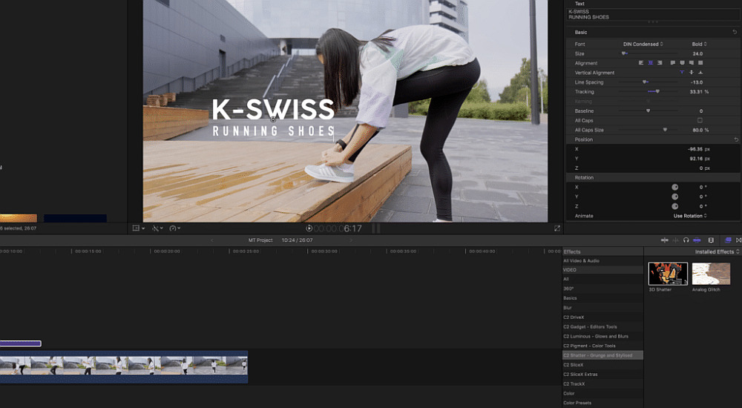Open the Font dropdown DIN Condensed
This screenshot has height=408, width=742.
(x=643, y=44)
